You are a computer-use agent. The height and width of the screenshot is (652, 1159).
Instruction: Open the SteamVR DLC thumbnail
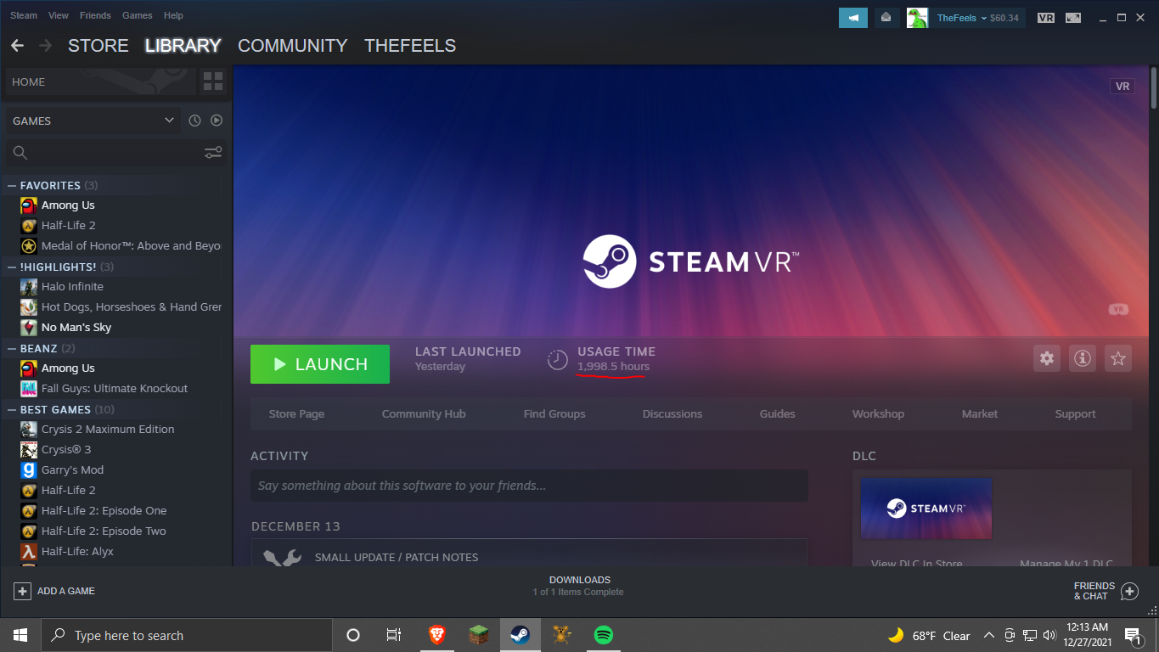pos(926,509)
